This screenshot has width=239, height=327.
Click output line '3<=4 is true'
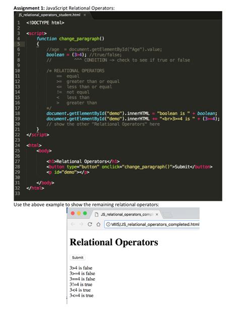coord(82,296)
